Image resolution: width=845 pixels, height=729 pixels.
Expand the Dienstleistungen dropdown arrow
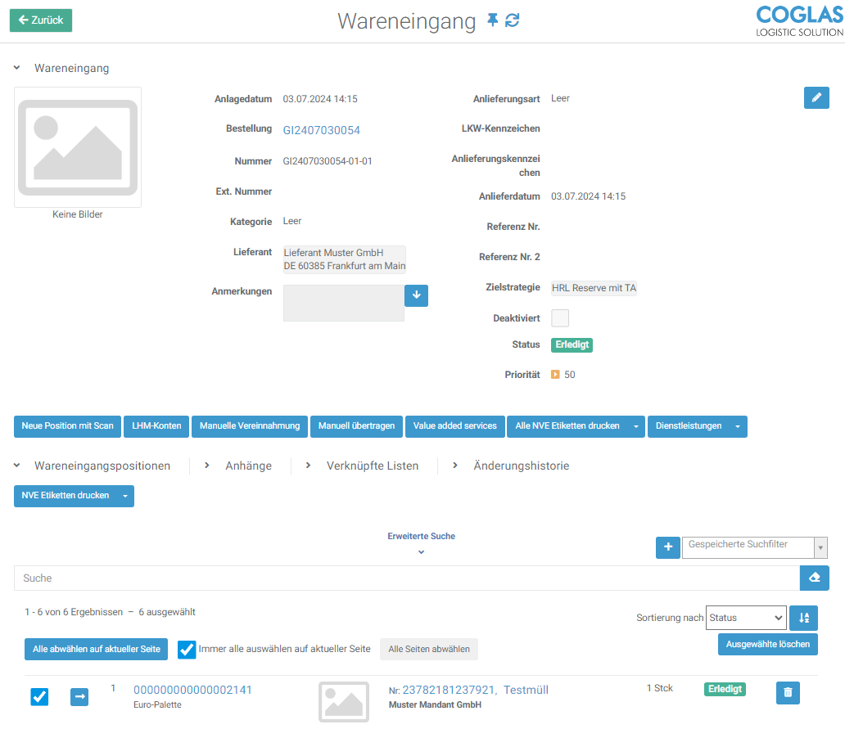[738, 426]
